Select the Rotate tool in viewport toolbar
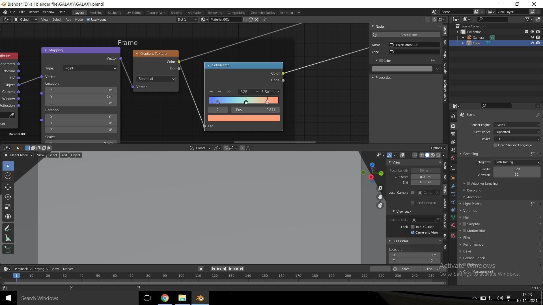This screenshot has height=305, width=543. pyautogui.click(x=8, y=197)
